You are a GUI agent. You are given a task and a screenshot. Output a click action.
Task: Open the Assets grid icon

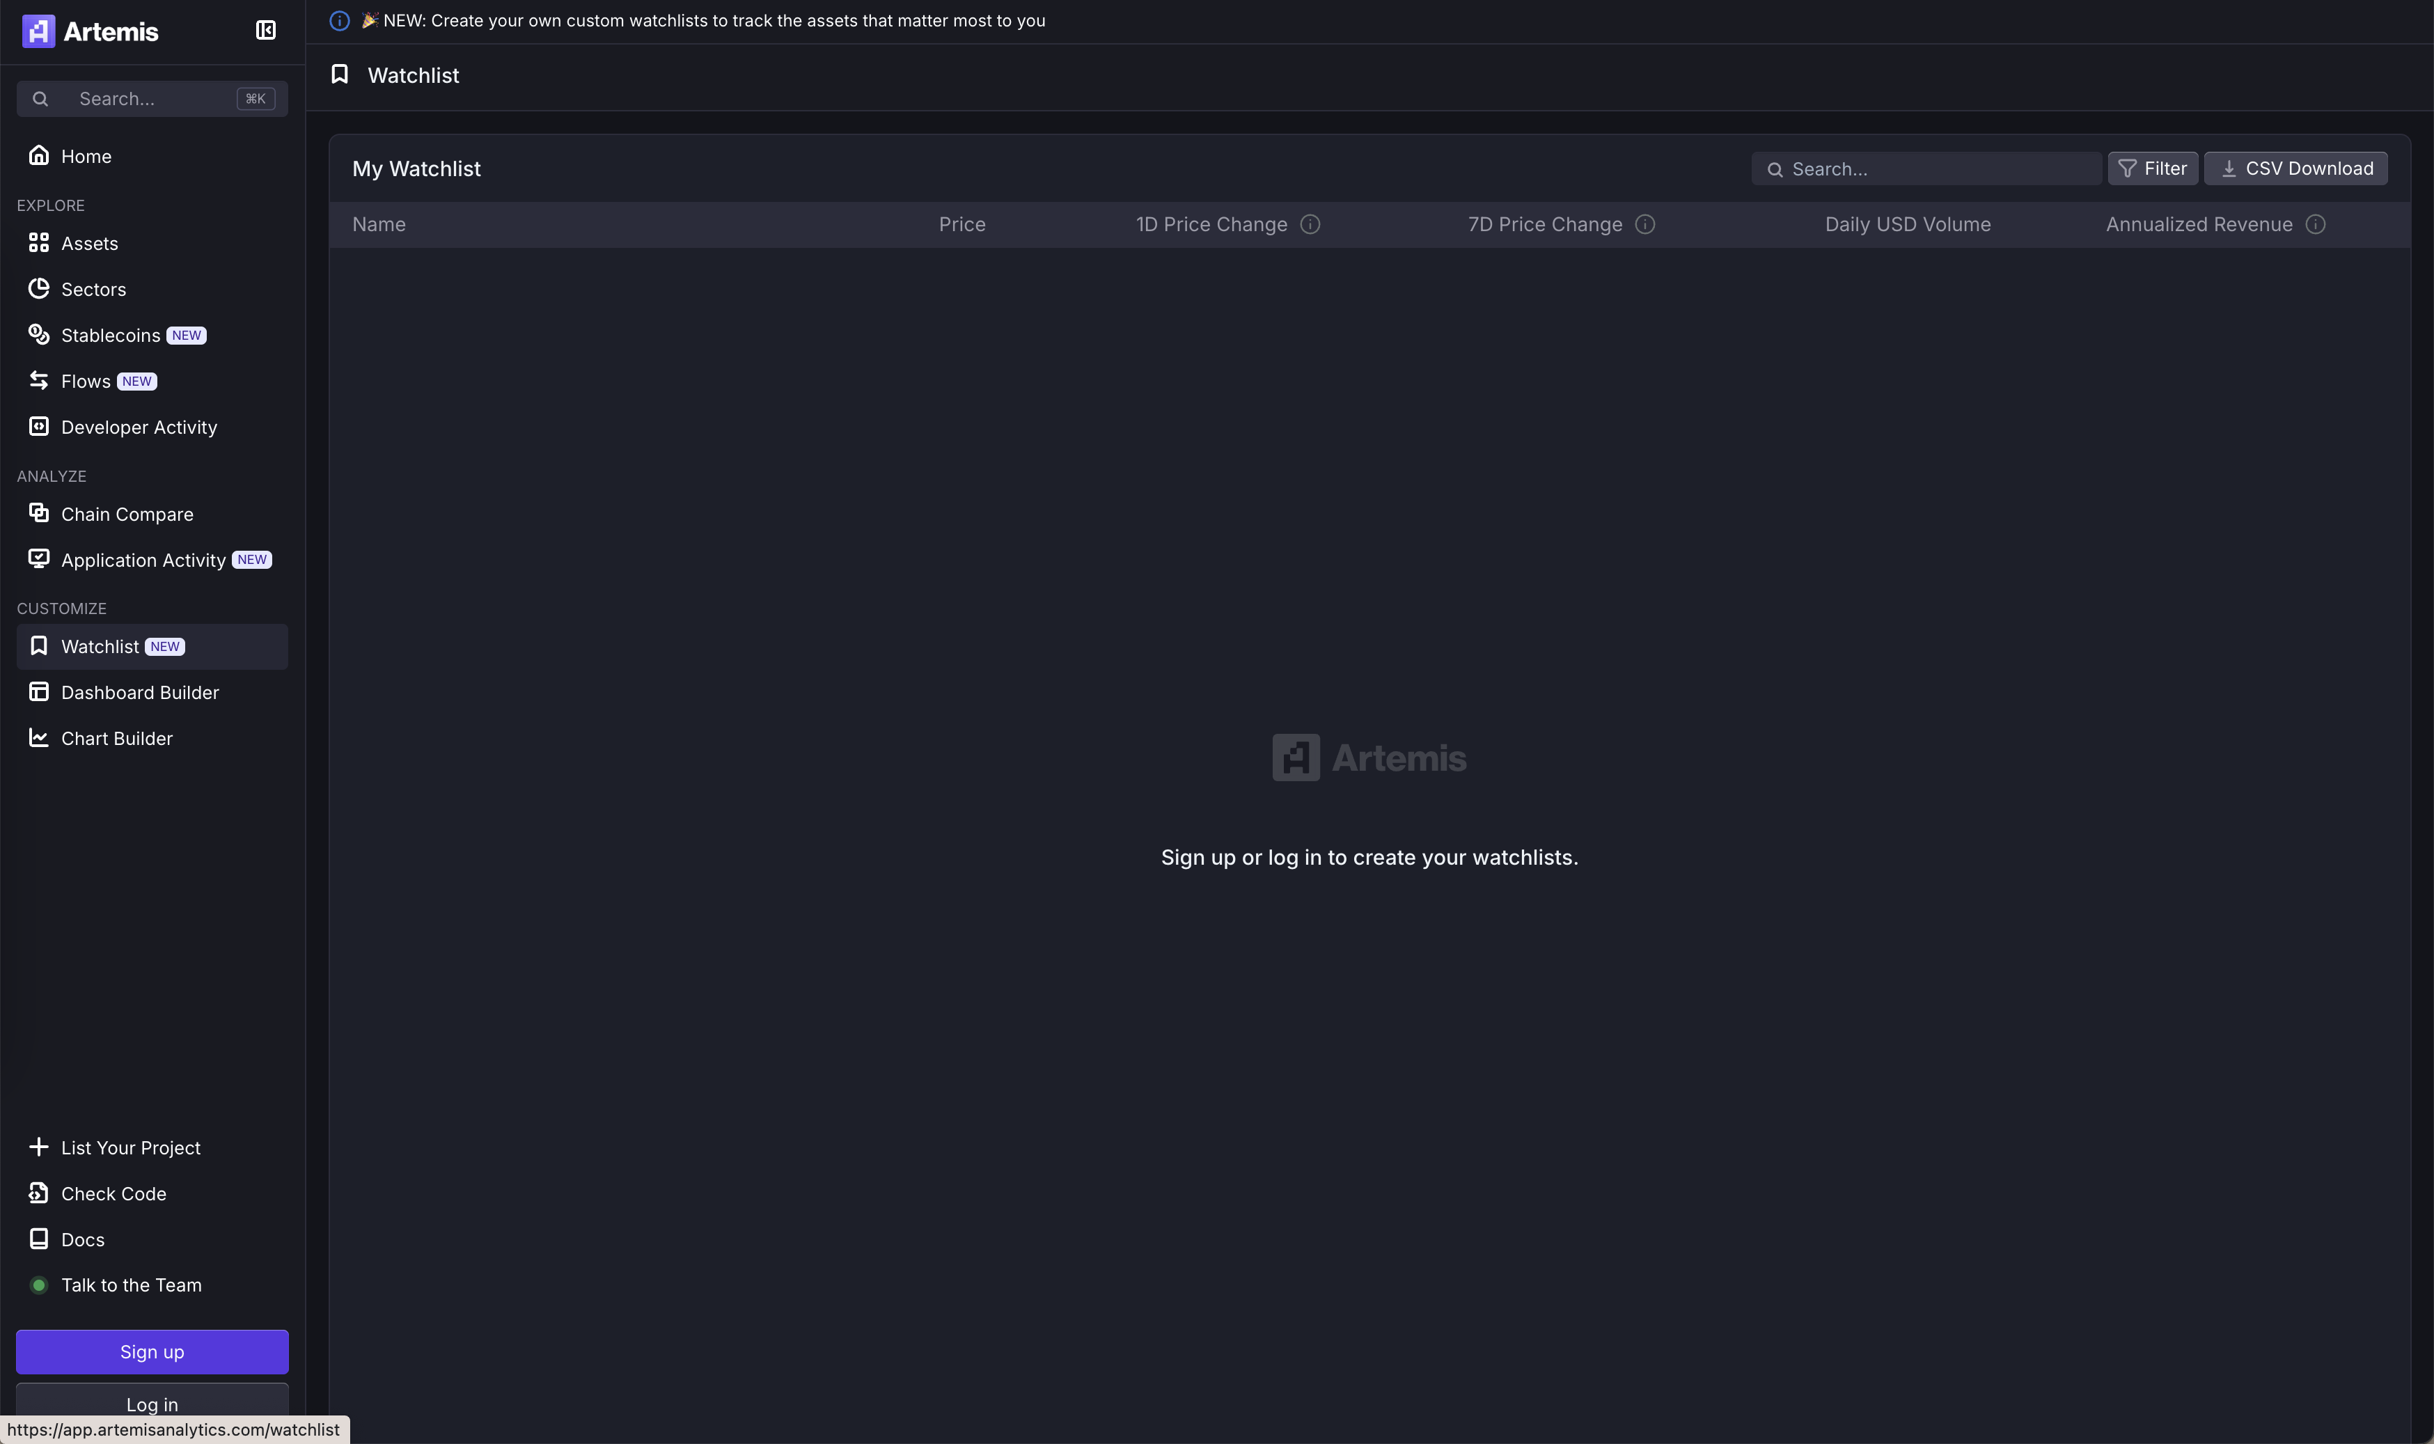pyautogui.click(x=39, y=242)
